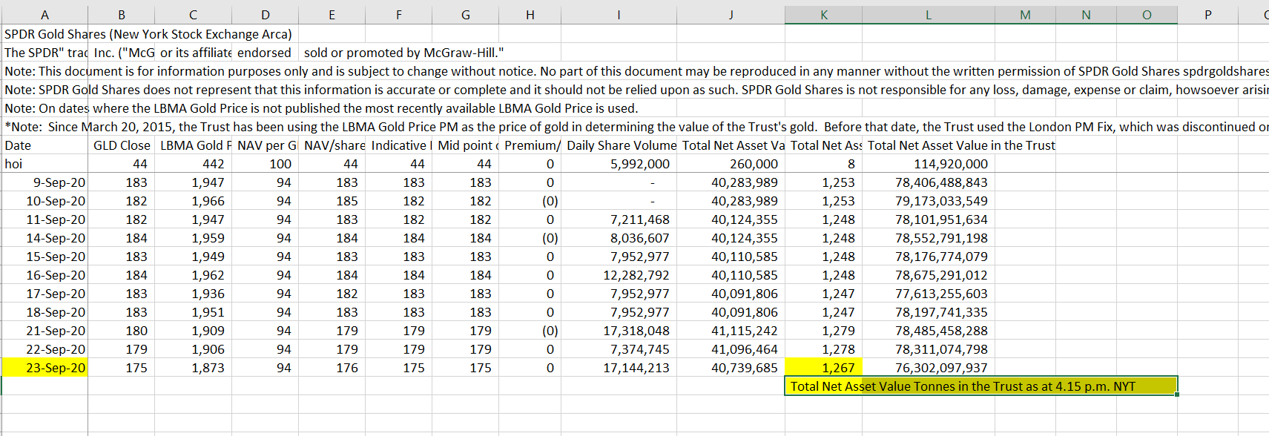Click the 21-Sep-20 date cell
Screen dimensions: 1269x436
45,331
